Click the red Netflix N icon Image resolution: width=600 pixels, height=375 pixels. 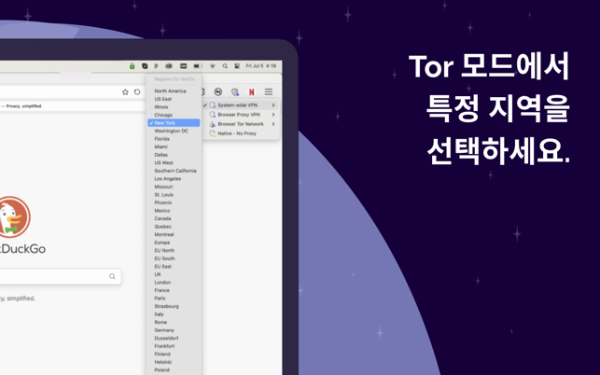point(251,91)
